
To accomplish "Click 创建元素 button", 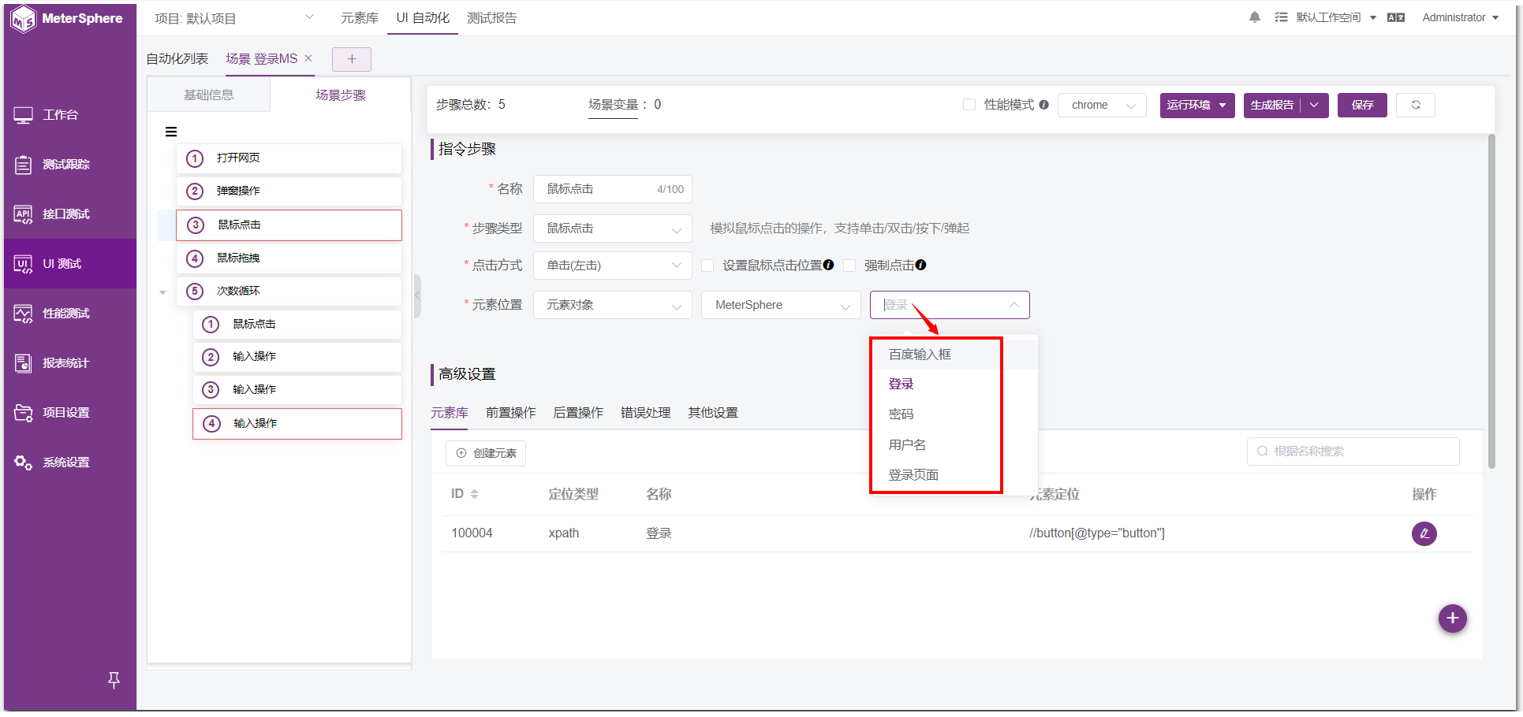I will pos(486,453).
